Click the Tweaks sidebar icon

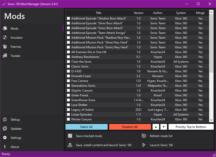(x=5, y=56)
